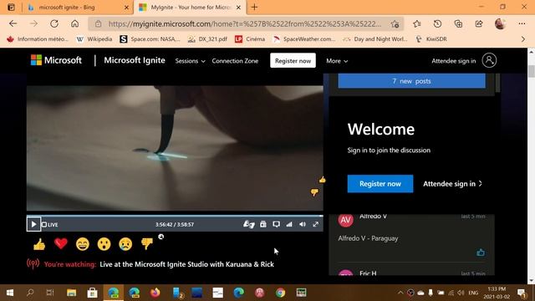Click the address bar URL
535x301 pixels.
pos(245,24)
